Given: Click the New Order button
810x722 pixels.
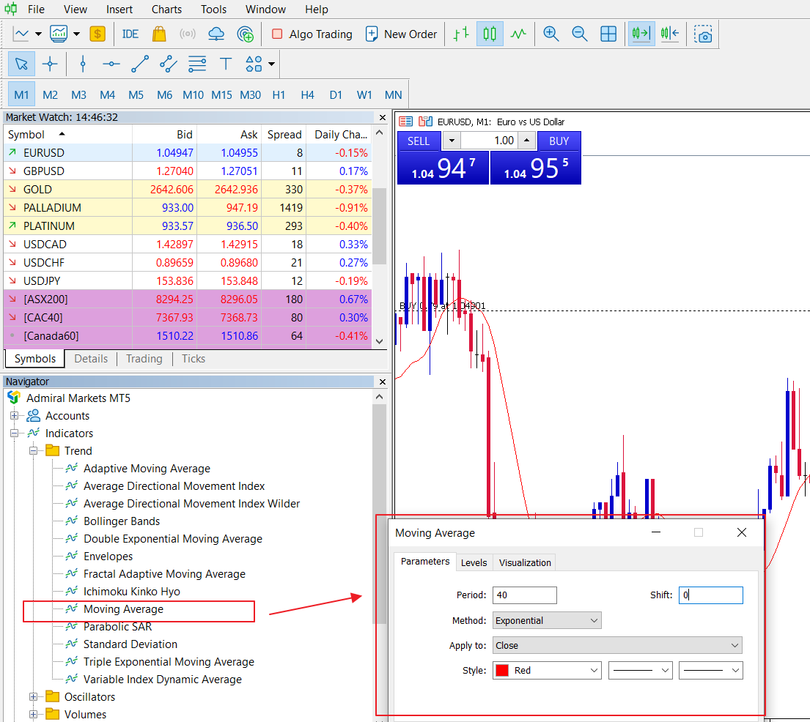Looking at the screenshot, I should (x=401, y=34).
